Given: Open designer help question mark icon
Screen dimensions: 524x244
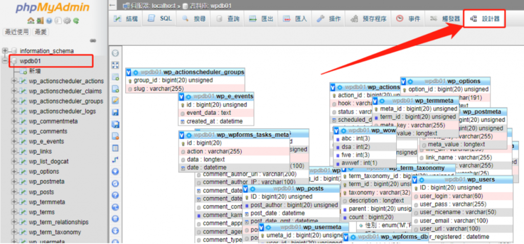Looking at the screenshot, I should 115,196.
